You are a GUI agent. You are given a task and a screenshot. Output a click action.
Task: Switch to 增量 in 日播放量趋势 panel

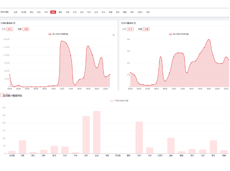pyautogui.click(x=19, y=29)
